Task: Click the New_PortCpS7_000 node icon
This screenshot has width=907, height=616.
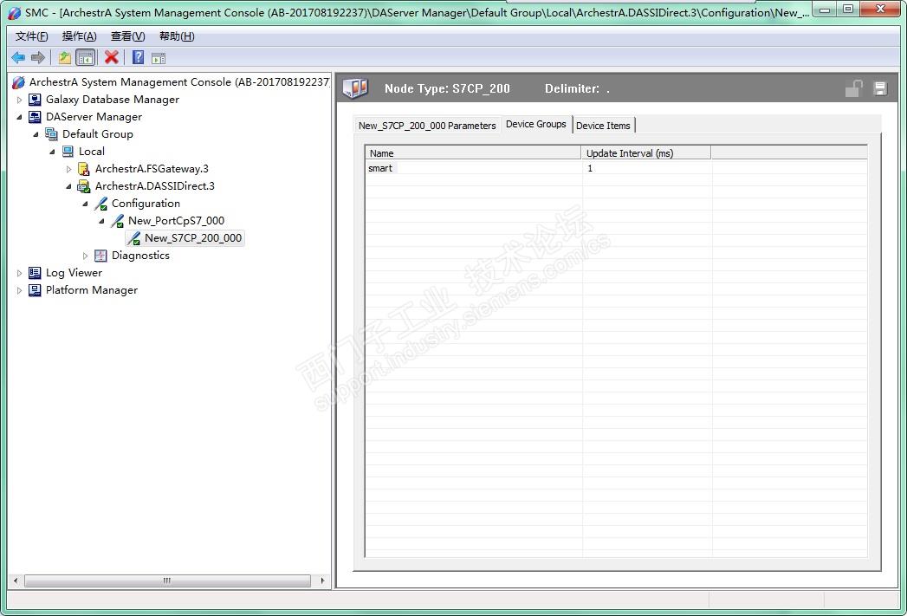Action: [118, 221]
